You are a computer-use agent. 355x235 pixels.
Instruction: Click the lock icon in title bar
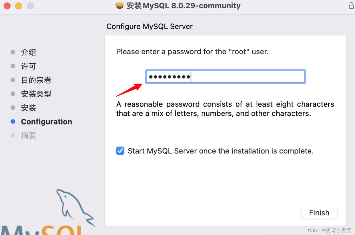click(x=351, y=6)
